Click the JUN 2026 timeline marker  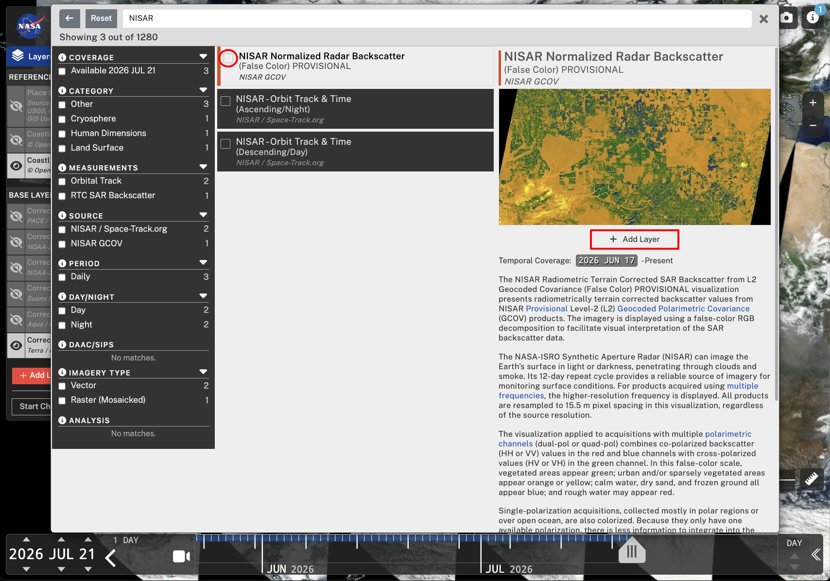[x=290, y=569]
